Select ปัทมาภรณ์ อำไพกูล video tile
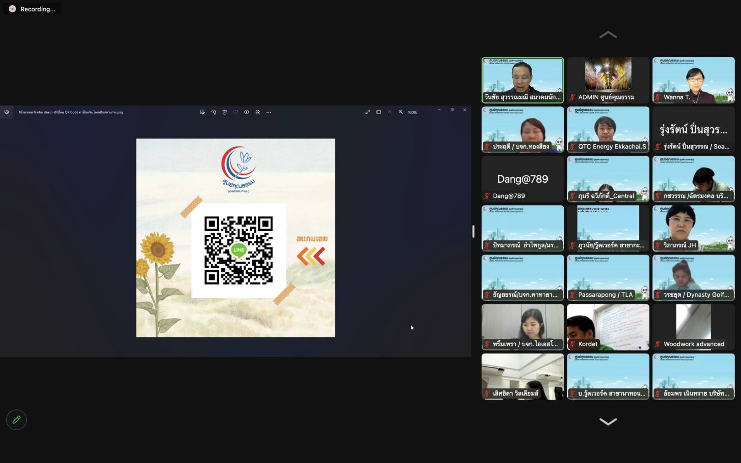 tap(523, 228)
